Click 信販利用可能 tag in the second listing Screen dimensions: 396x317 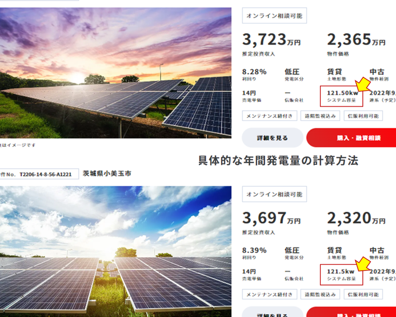click(x=363, y=294)
